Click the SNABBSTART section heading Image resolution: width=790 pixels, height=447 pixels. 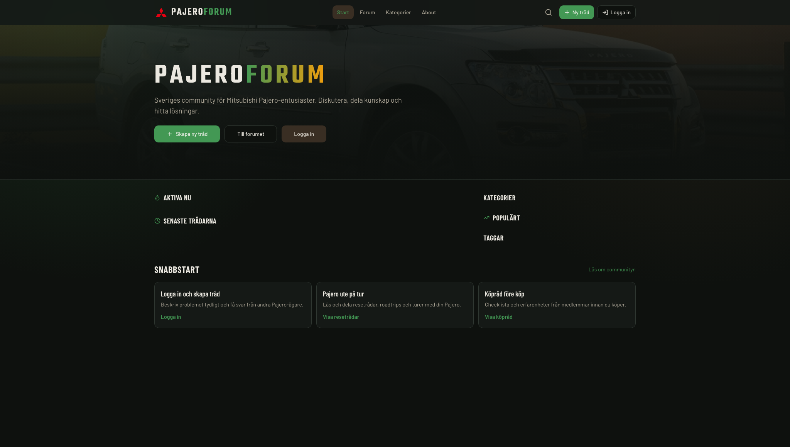pyautogui.click(x=177, y=269)
